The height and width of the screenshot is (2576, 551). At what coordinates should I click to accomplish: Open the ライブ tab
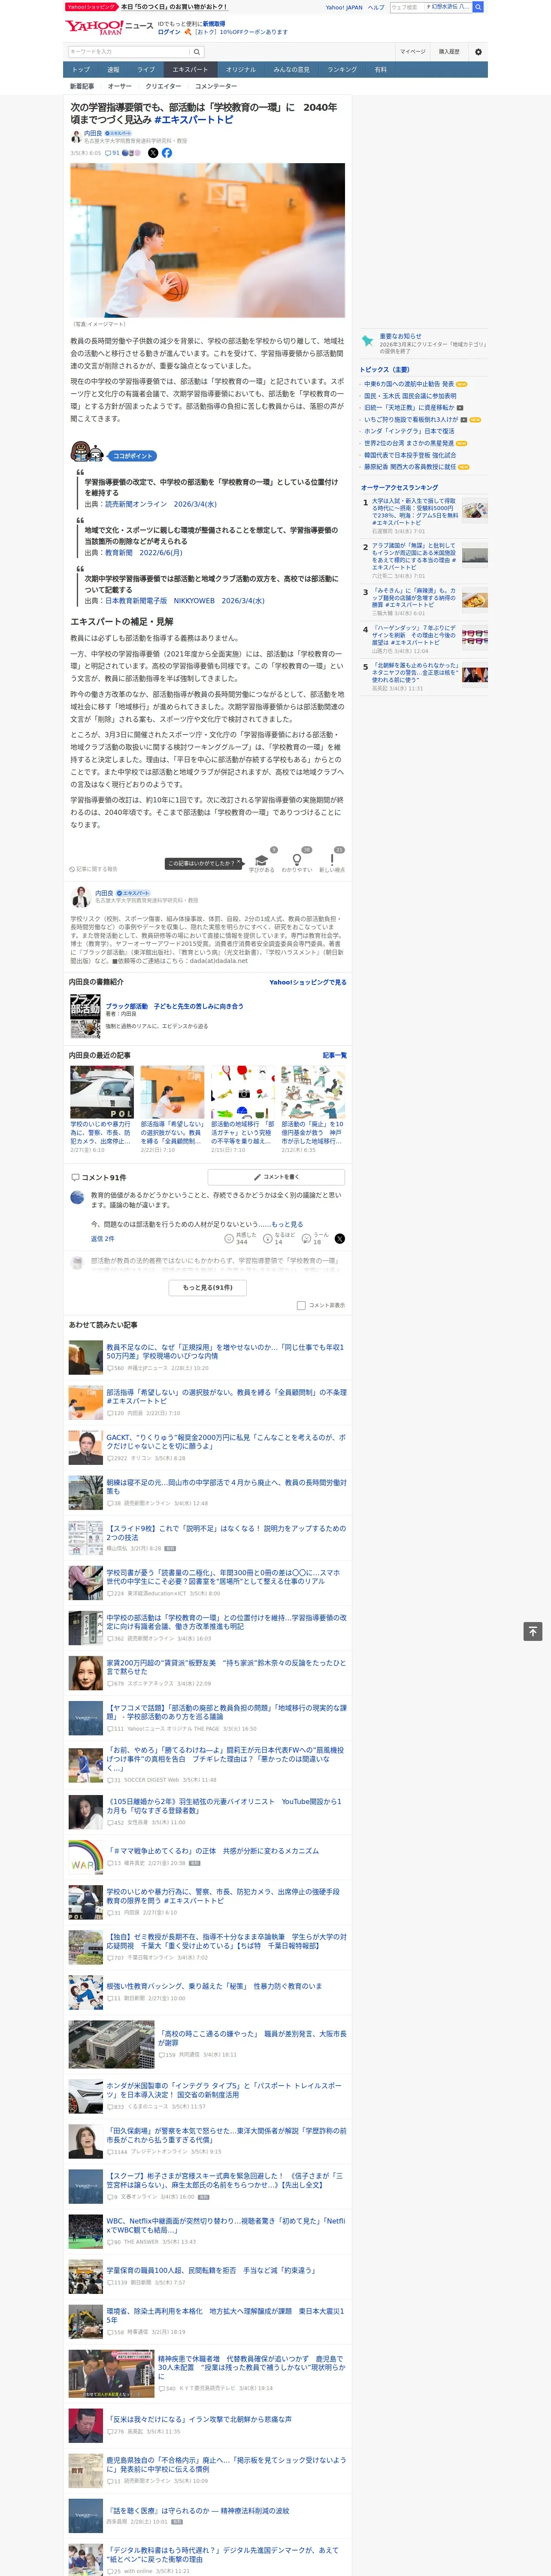pos(146,70)
